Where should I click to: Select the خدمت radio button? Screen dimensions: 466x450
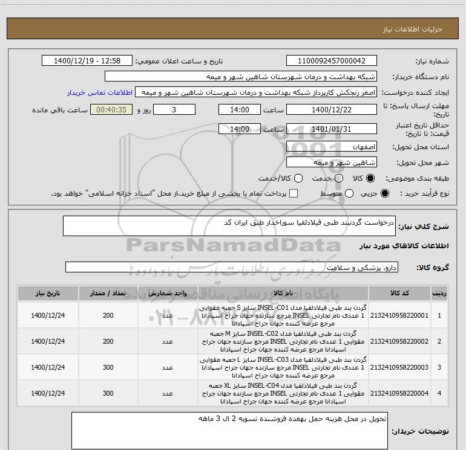point(339,178)
